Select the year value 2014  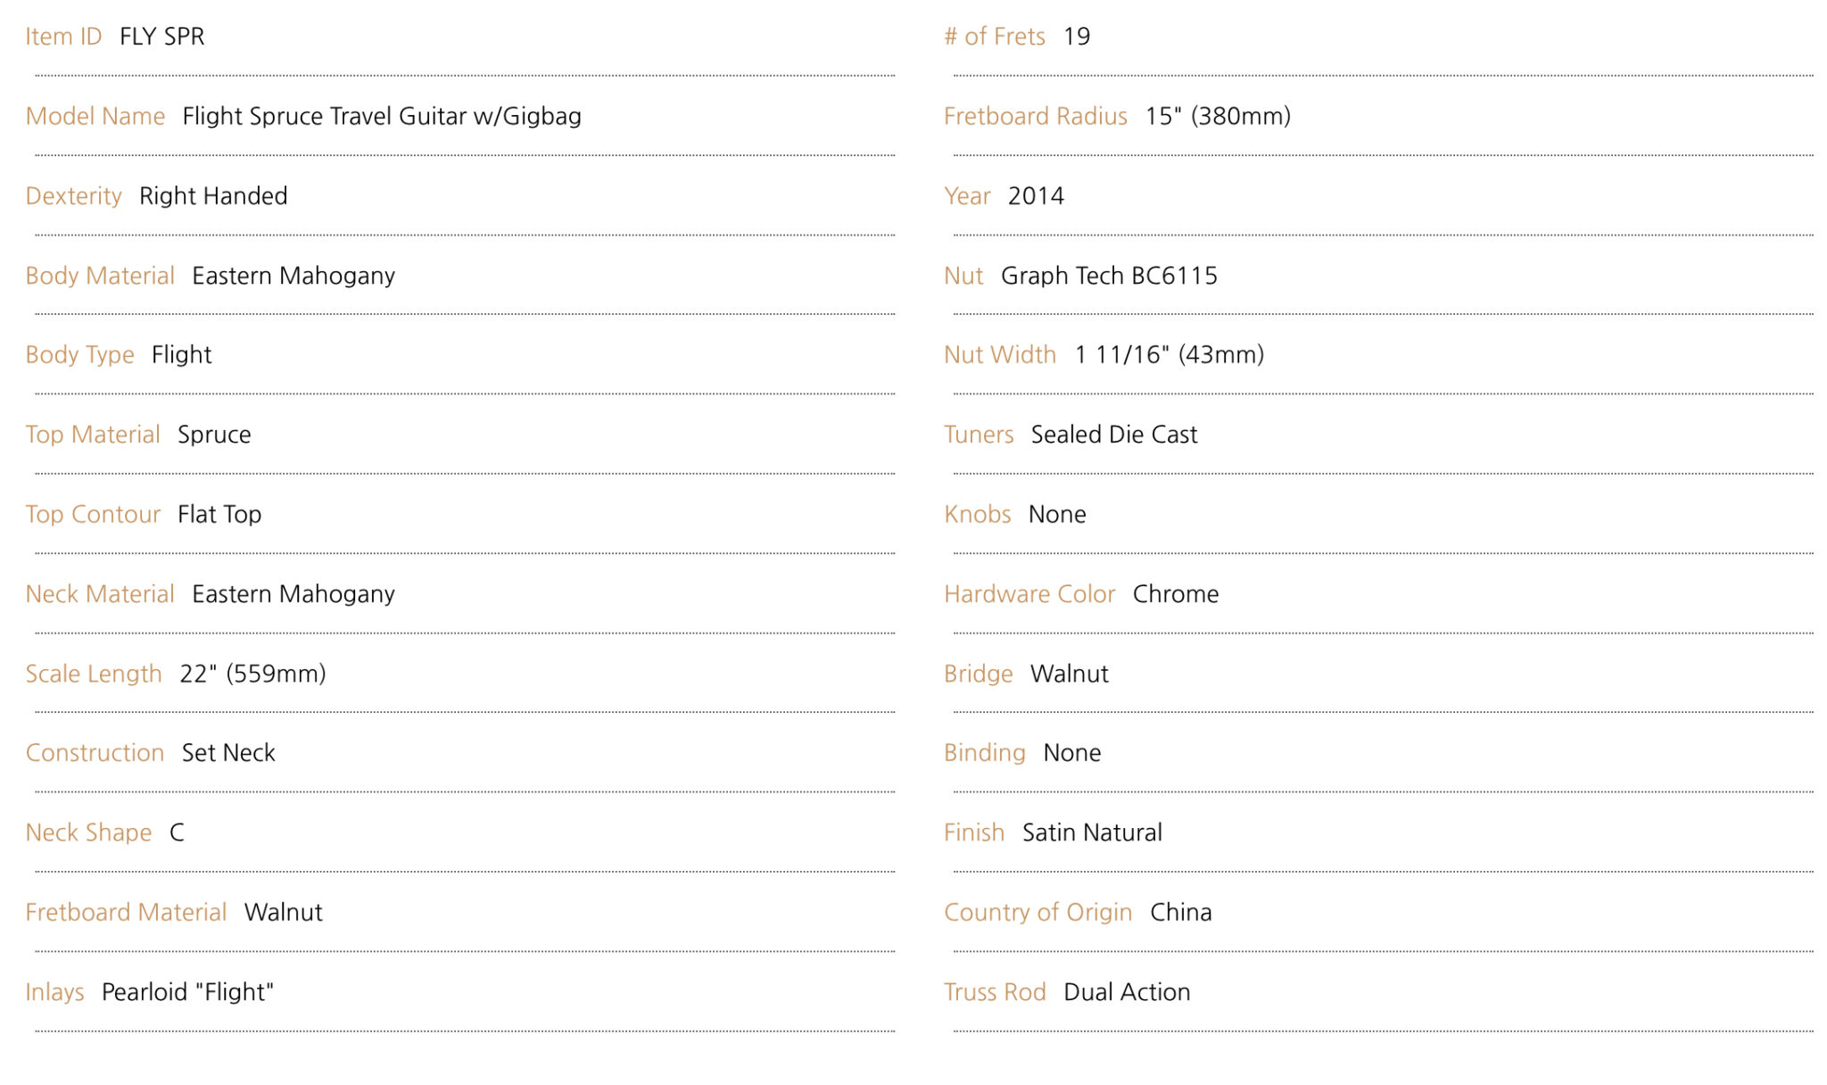[1036, 196]
